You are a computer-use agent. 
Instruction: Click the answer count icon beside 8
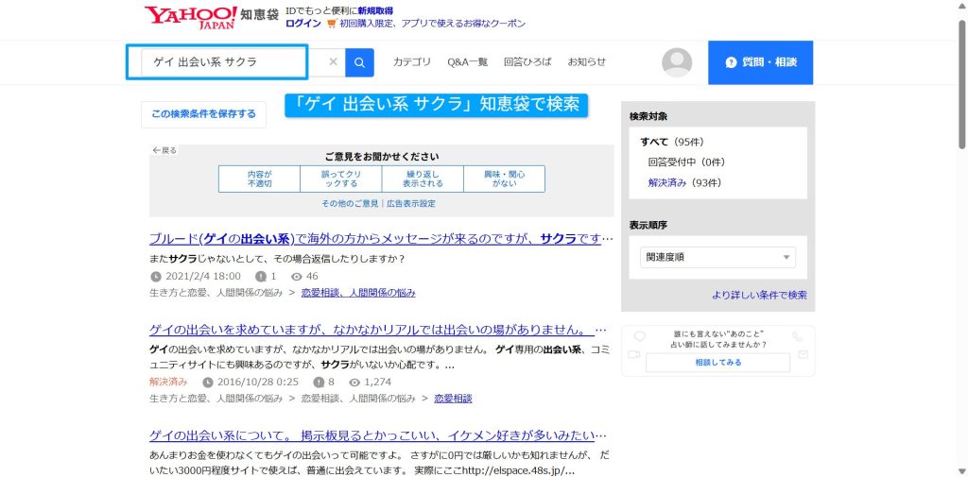[319, 382]
